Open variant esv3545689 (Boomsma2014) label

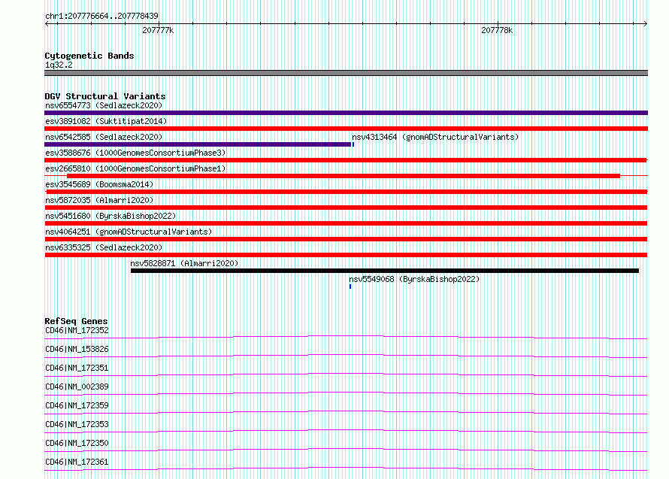[x=99, y=184]
